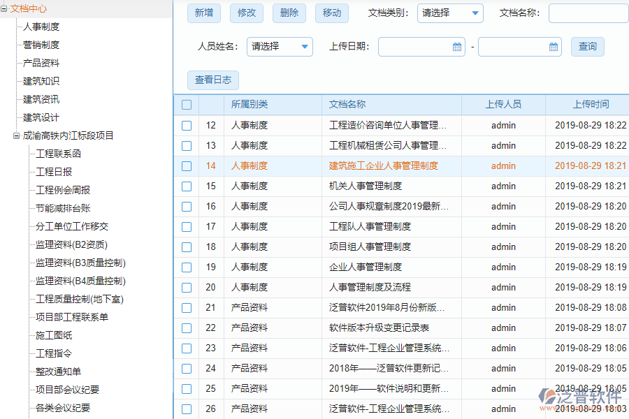This screenshot has height=419, width=629.
Task: Check the checkbox for row 21
Action: click(x=187, y=307)
